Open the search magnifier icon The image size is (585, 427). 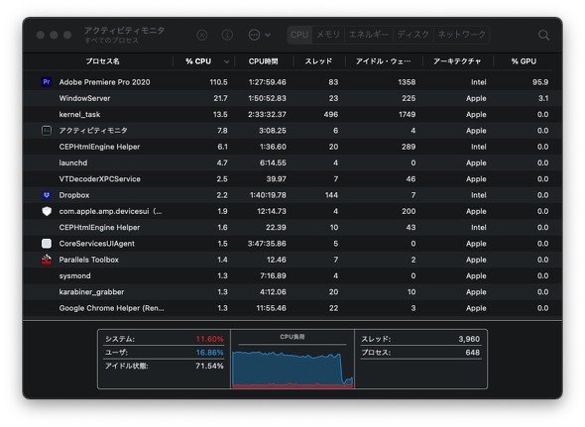tap(543, 35)
